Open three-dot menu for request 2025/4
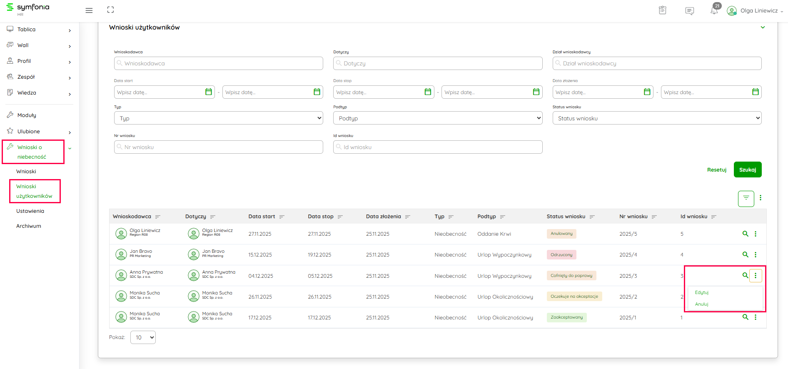Image resolution: width=788 pixels, height=369 pixels. [756, 254]
